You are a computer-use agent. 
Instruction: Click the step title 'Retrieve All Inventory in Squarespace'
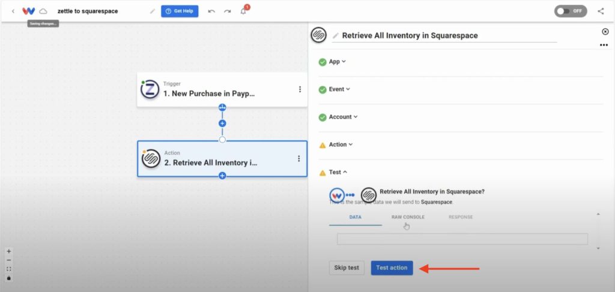point(410,35)
